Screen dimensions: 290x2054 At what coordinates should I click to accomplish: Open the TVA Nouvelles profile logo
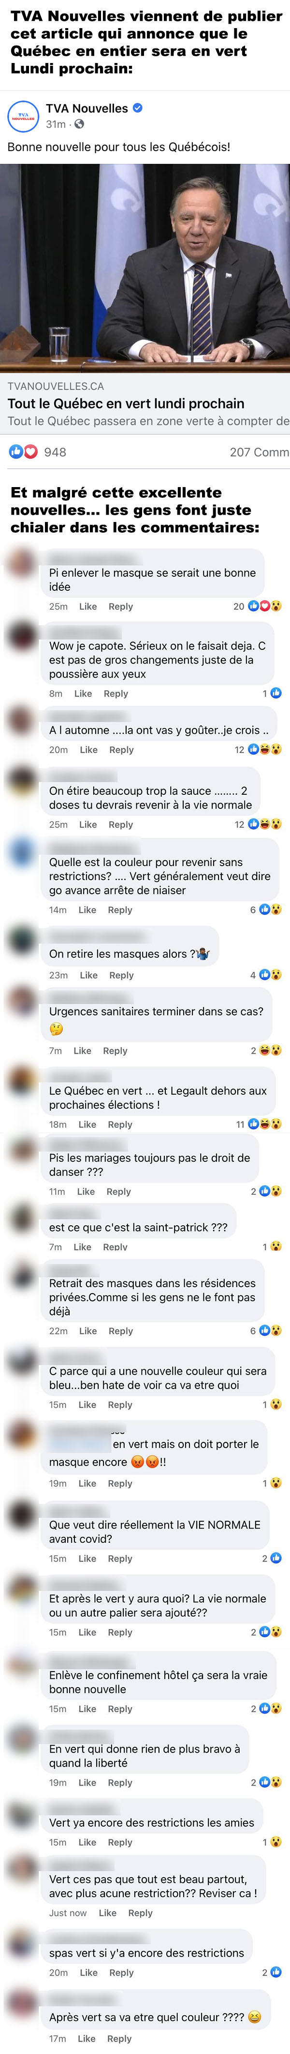pos(23,116)
